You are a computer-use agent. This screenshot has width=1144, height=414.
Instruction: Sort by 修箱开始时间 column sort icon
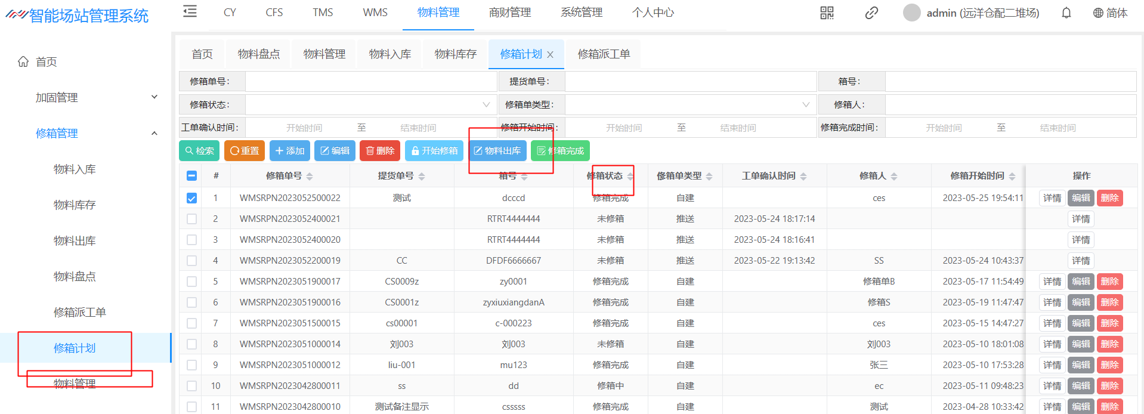1012,176
